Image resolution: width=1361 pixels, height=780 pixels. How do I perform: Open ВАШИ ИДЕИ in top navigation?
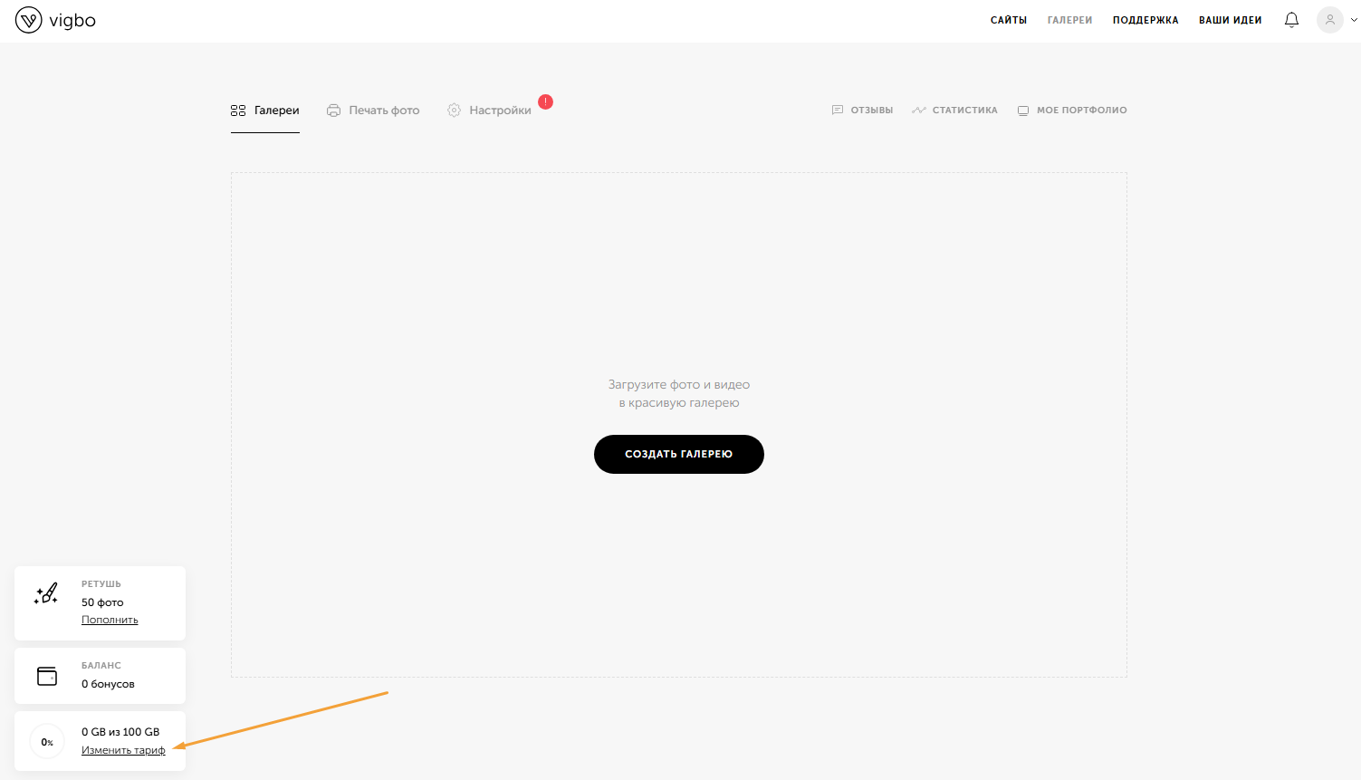click(1230, 20)
